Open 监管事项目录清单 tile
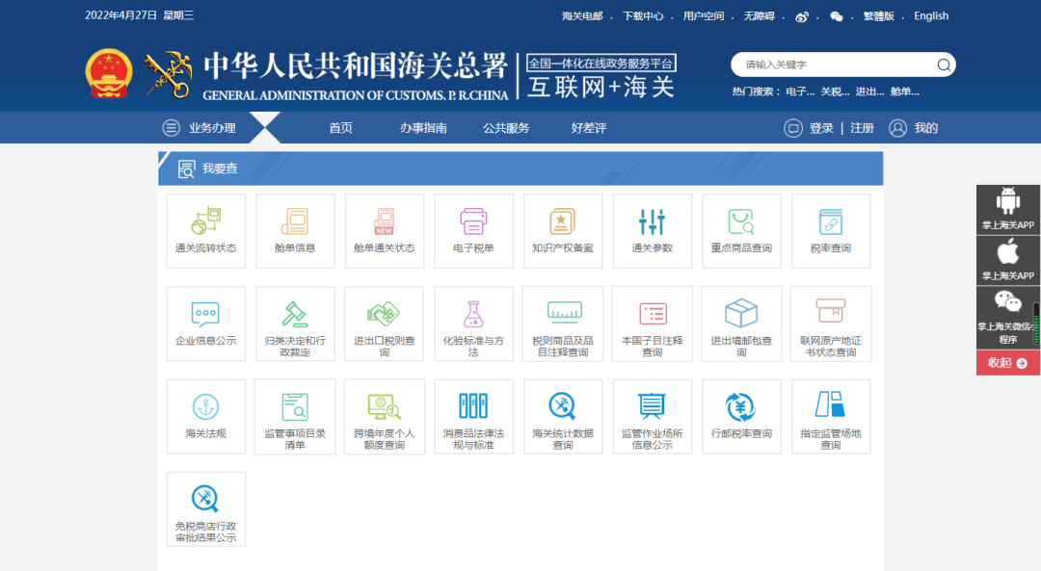This screenshot has width=1041, height=571. (x=295, y=417)
